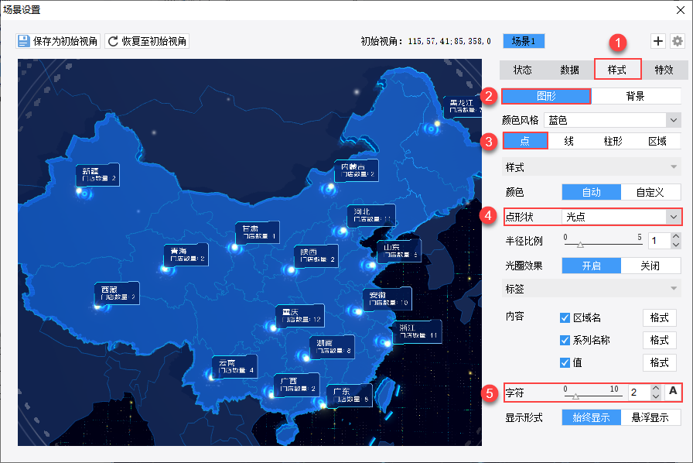Image resolution: width=693 pixels, height=463 pixels.
Task: Switch to the 样式 tab
Action: pos(617,70)
